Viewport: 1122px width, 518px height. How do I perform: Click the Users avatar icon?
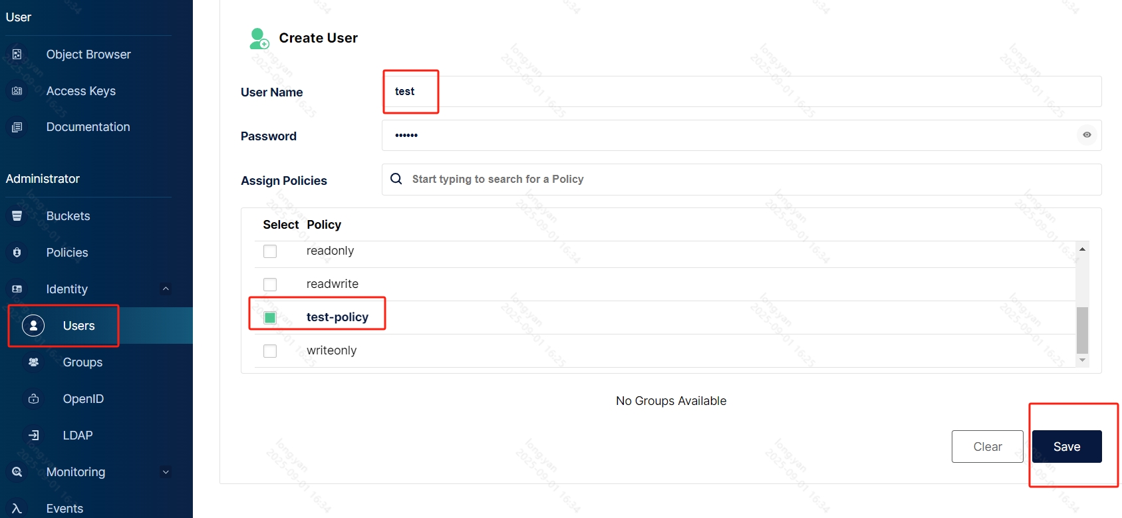pos(33,326)
